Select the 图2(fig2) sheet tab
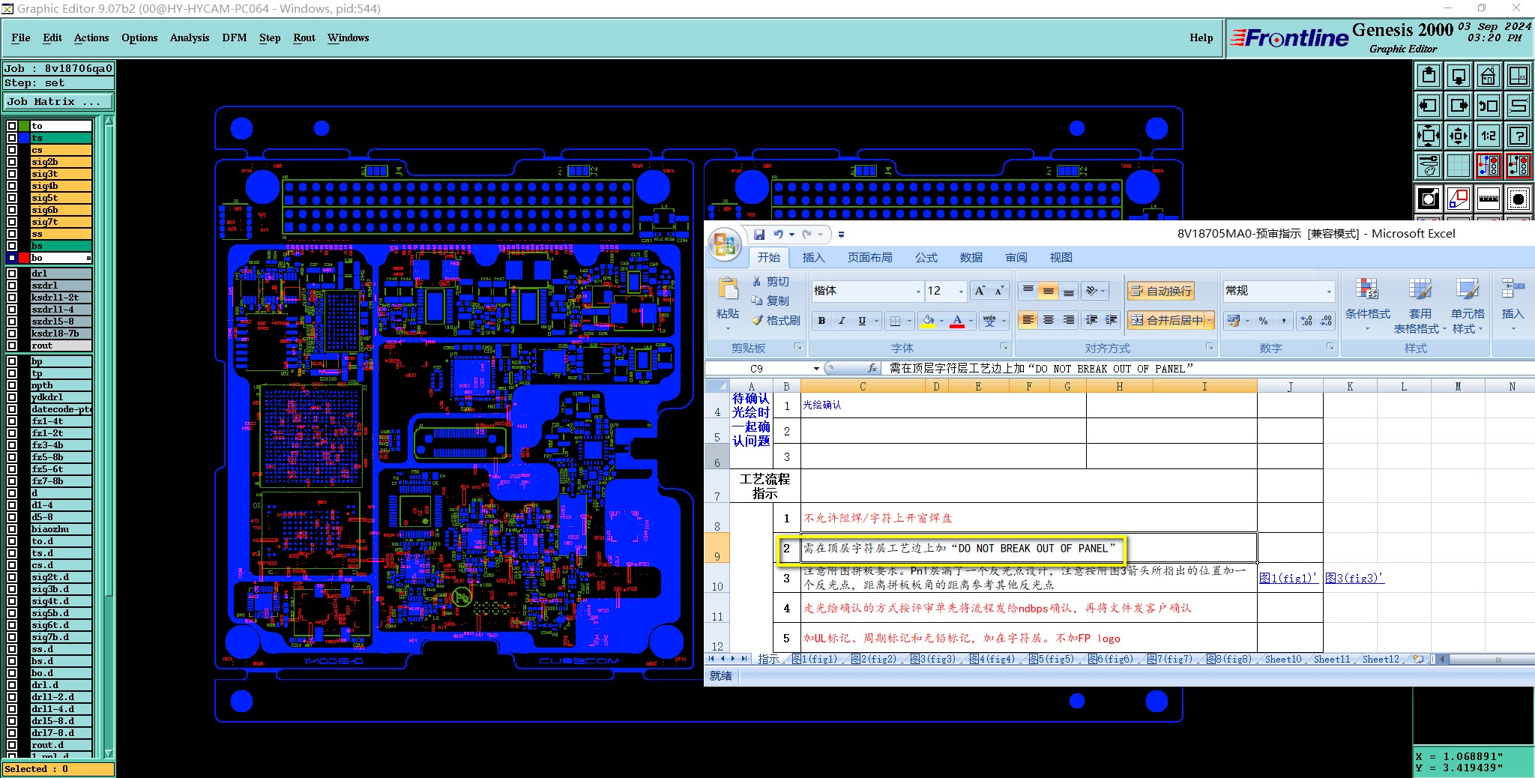This screenshot has width=1535, height=778. [874, 660]
